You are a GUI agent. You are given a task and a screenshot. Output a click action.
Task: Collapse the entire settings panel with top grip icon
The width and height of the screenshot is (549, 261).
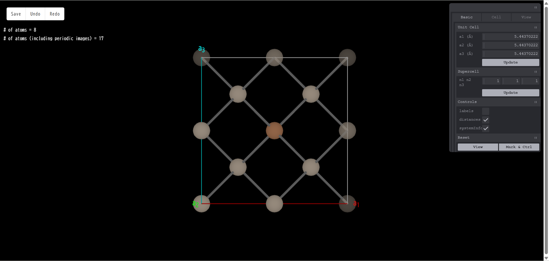pos(535,7)
